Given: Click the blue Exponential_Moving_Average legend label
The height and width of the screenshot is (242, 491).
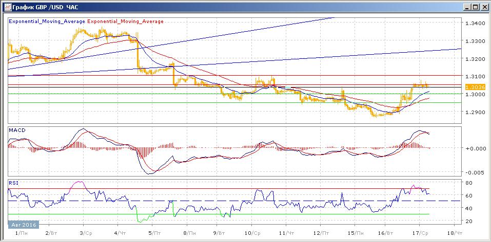Looking at the screenshot, I should [47, 21].
